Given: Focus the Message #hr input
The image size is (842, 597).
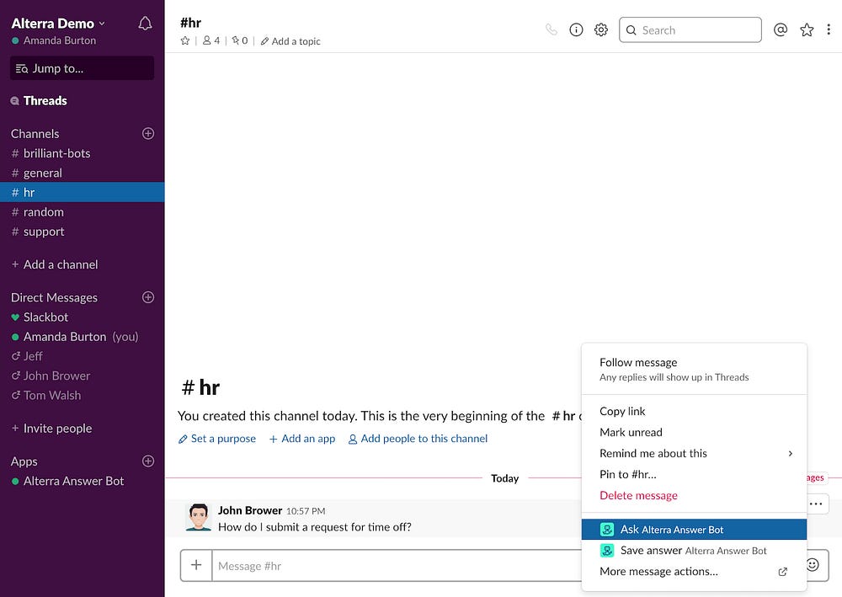Looking at the screenshot, I should coord(397,565).
